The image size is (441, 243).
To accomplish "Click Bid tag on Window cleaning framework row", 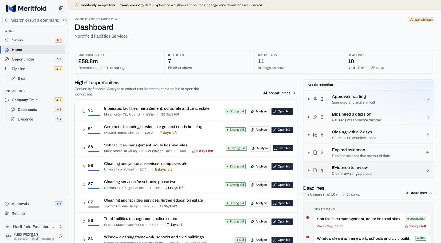I will coord(240,240).
